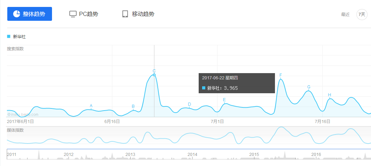This screenshot has width=371, height=166.
Task: Click the mobile device icon for 移动趋势
Action: [x=125, y=14]
